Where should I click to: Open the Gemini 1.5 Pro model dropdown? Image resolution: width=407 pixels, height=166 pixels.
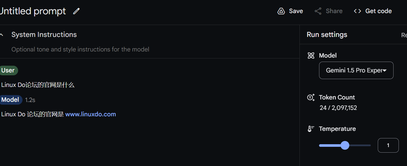356,70
